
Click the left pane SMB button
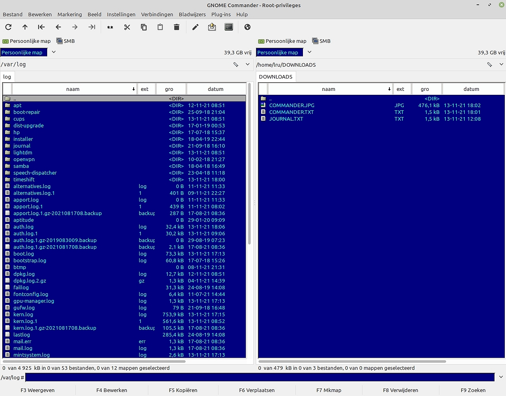coord(66,41)
